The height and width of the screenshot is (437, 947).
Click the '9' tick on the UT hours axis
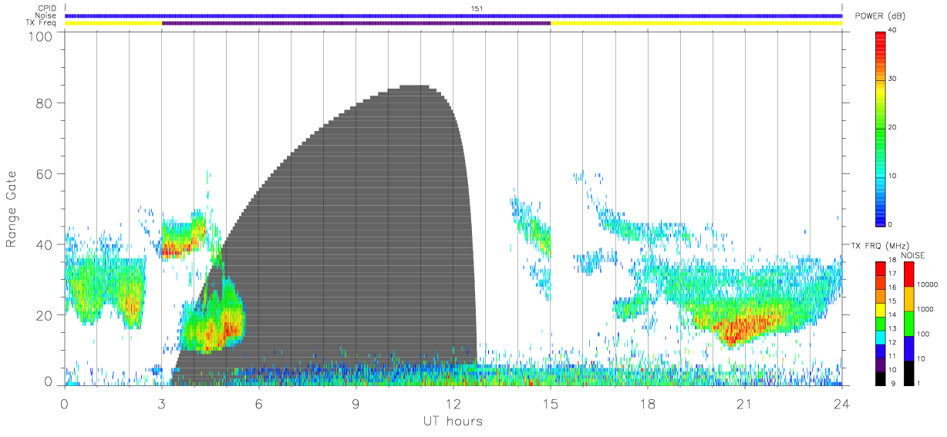point(356,403)
